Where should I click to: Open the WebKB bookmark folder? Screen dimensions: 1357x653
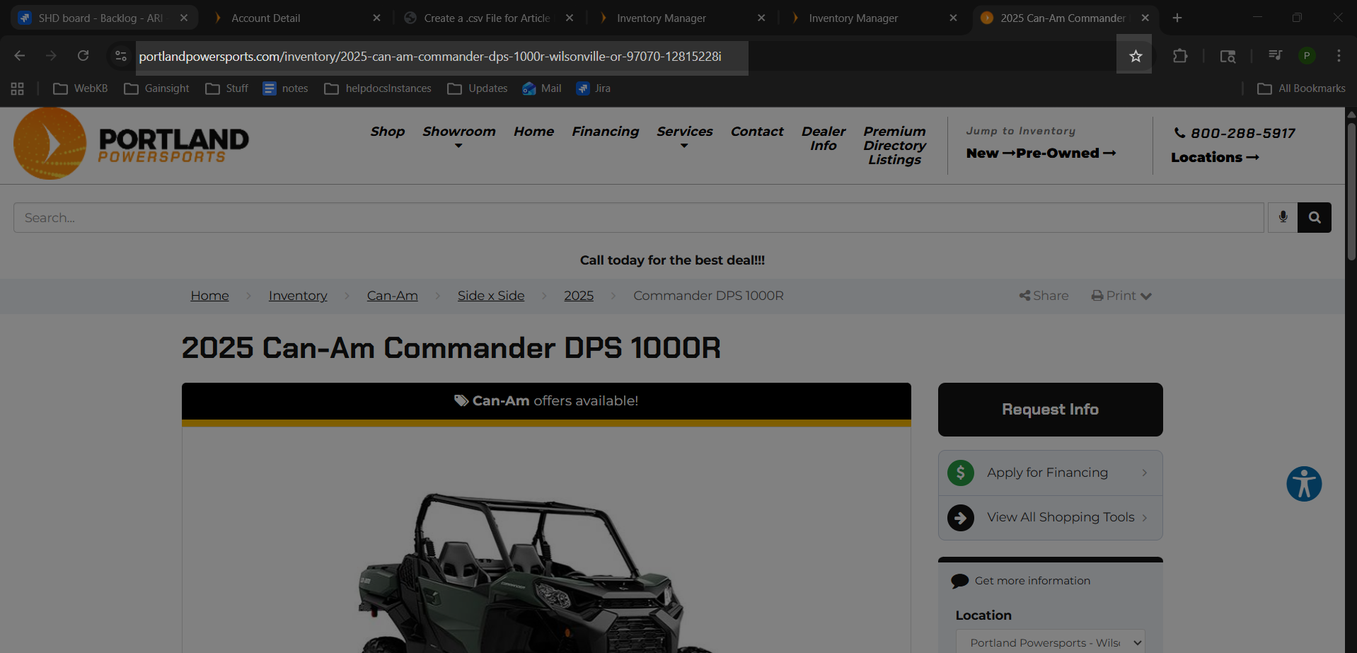81,88
